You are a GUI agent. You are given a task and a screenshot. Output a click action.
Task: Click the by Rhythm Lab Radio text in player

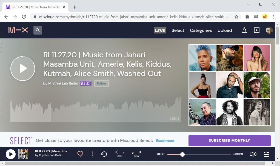48,155
